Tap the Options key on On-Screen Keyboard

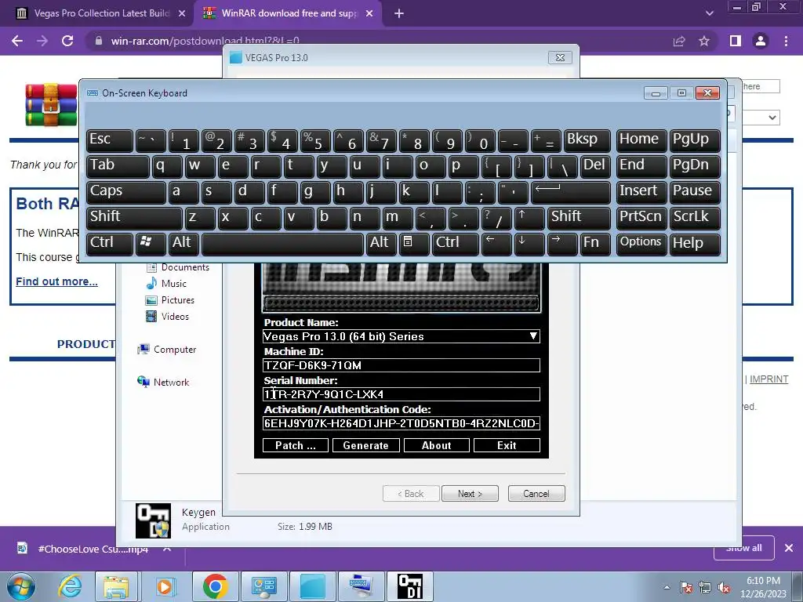coord(641,243)
